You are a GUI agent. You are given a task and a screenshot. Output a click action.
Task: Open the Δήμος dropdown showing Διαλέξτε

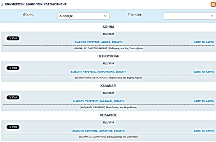(84, 16)
